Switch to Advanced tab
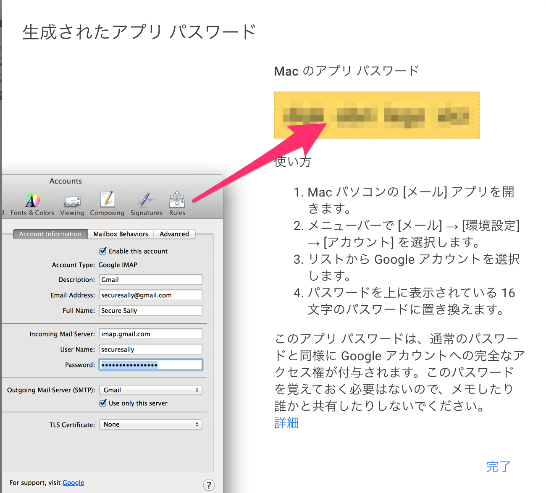 click(174, 234)
